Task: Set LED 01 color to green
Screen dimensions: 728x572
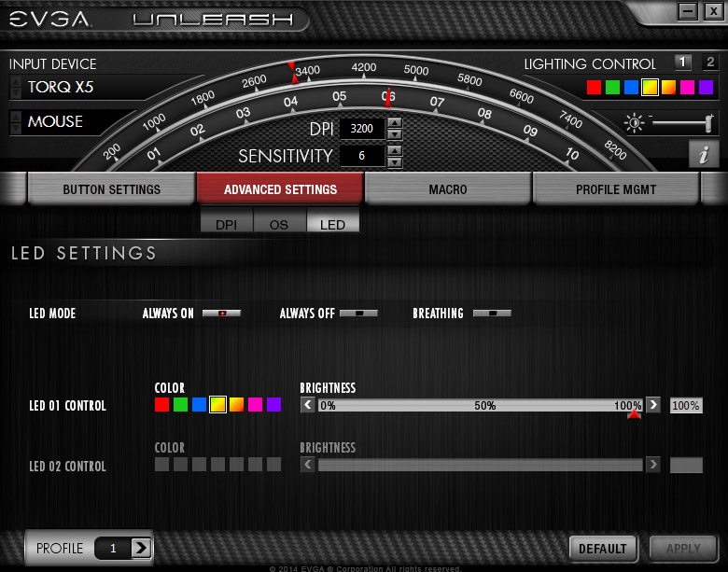Action: (180, 404)
